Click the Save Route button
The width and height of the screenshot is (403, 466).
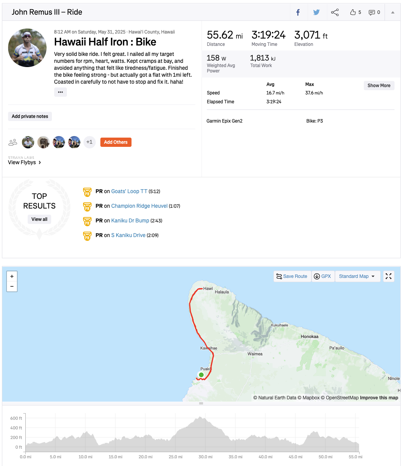(292, 276)
